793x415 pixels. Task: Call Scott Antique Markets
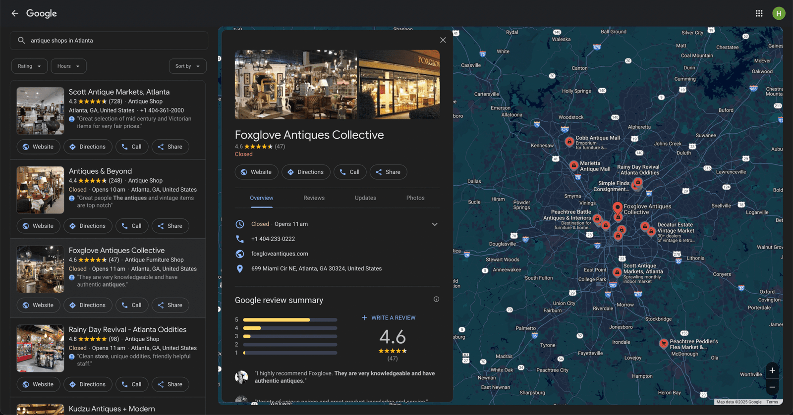coord(132,147)
